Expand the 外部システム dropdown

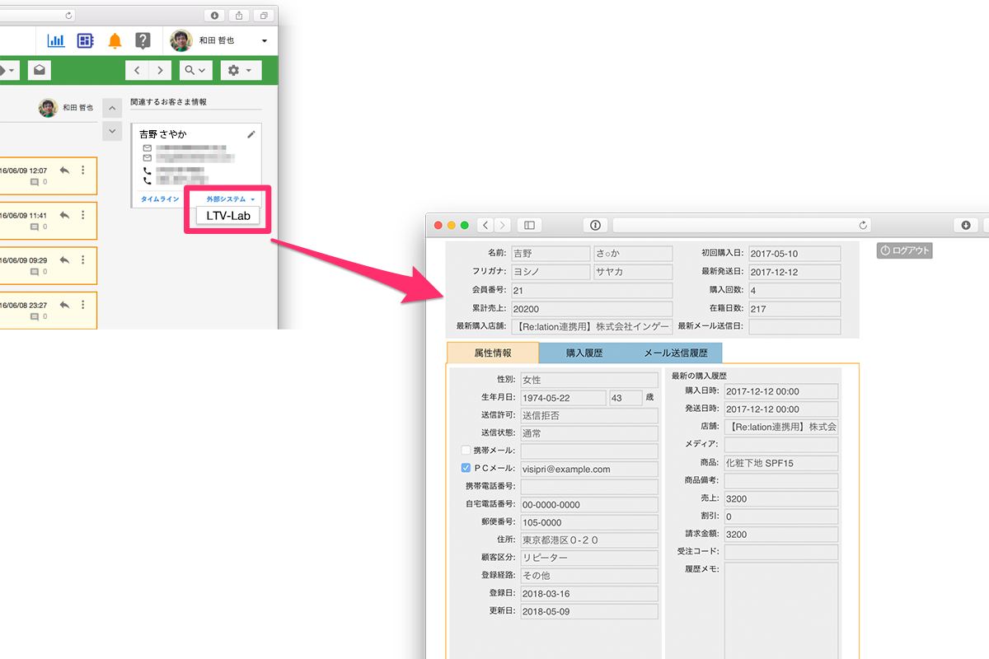tap(231, 199)
